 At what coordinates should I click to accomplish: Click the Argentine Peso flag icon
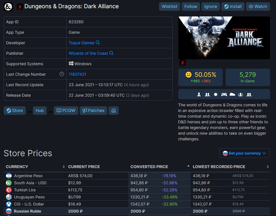point(9,176)
